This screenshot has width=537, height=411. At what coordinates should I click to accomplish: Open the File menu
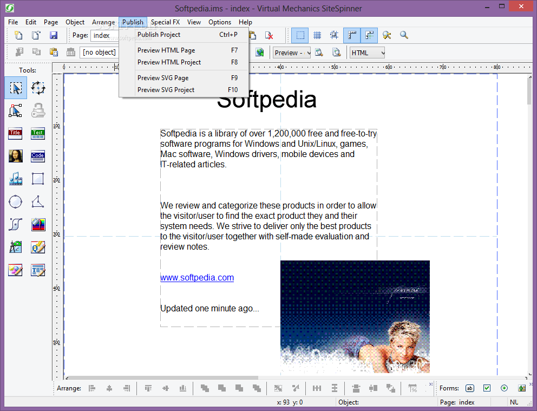click(x=13, y=22)
